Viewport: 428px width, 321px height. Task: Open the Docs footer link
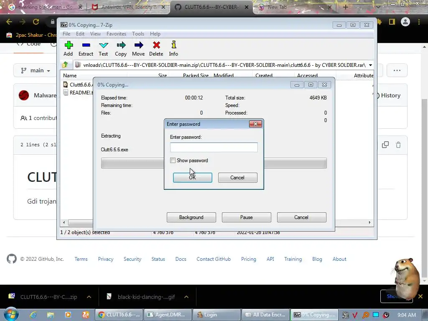[x=181, y=259]
